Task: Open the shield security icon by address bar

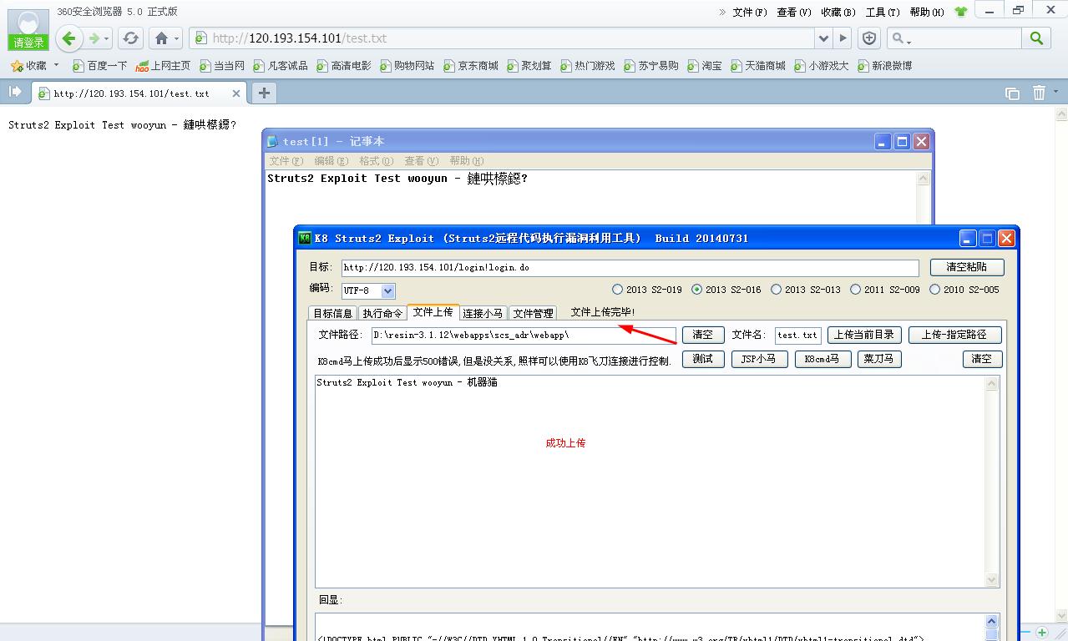Action: click(x=869, y=38)
